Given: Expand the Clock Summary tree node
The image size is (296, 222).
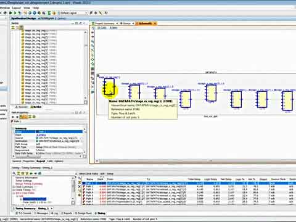Looking at the screenshot, I should [14, 187].
